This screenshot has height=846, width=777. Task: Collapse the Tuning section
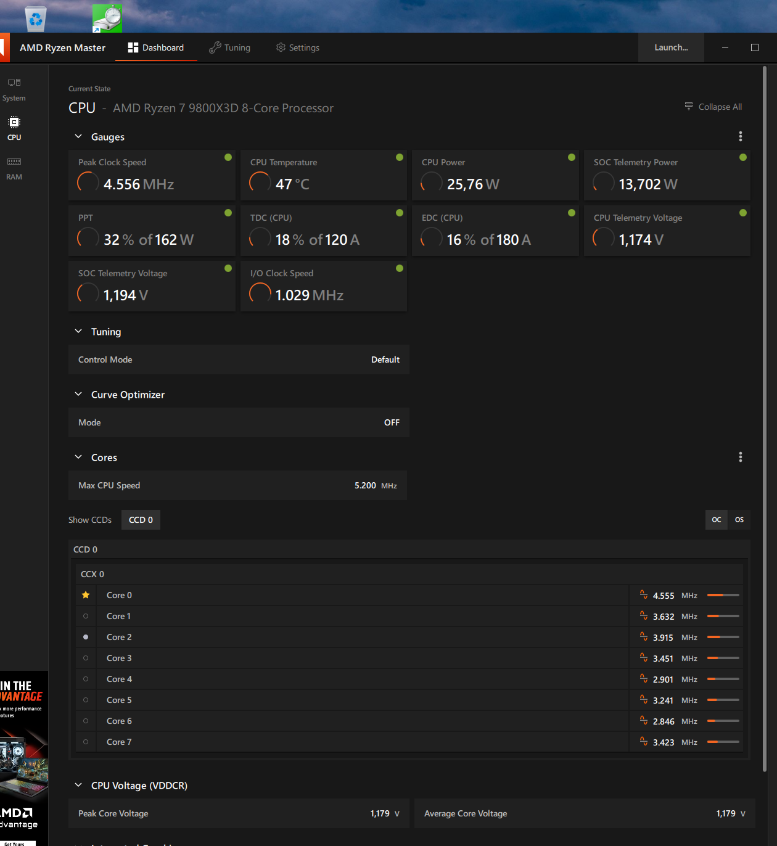(x=78, y=331)
